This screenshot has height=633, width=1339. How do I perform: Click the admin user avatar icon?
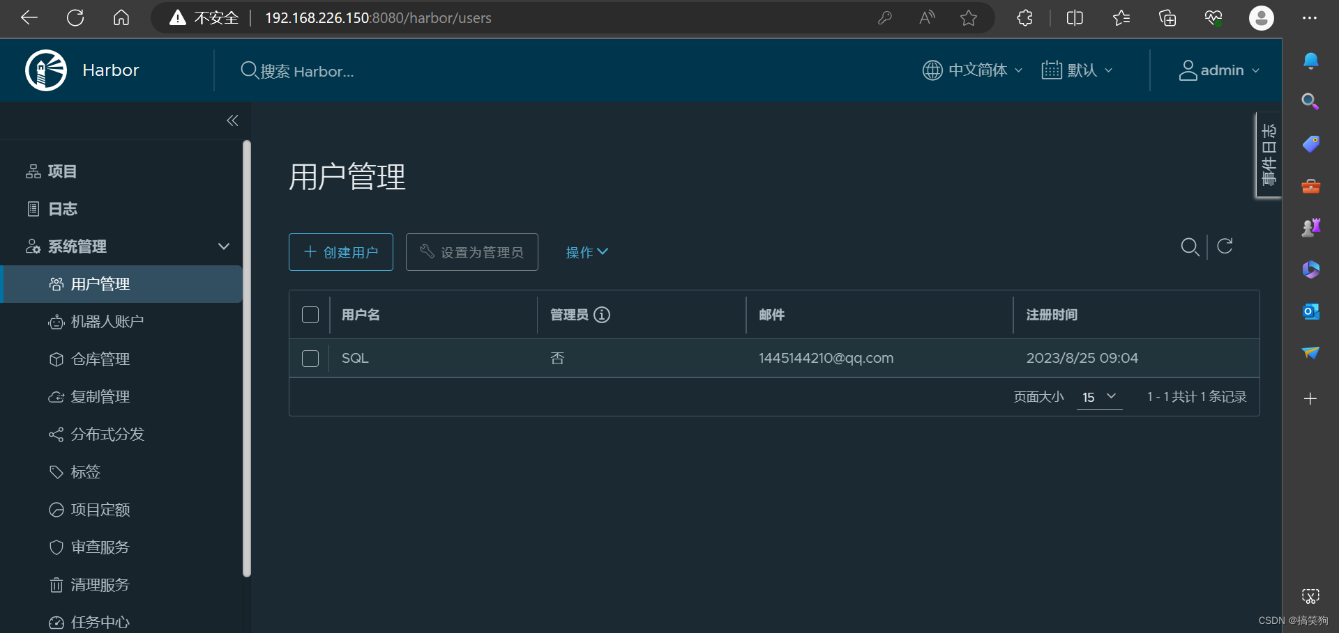click(x=1188, y=70)
